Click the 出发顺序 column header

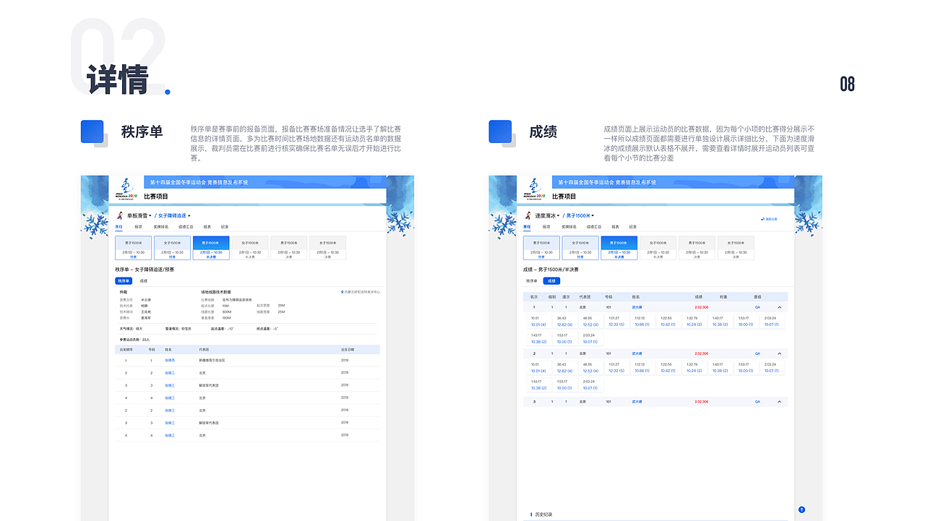tap(126, 350)
